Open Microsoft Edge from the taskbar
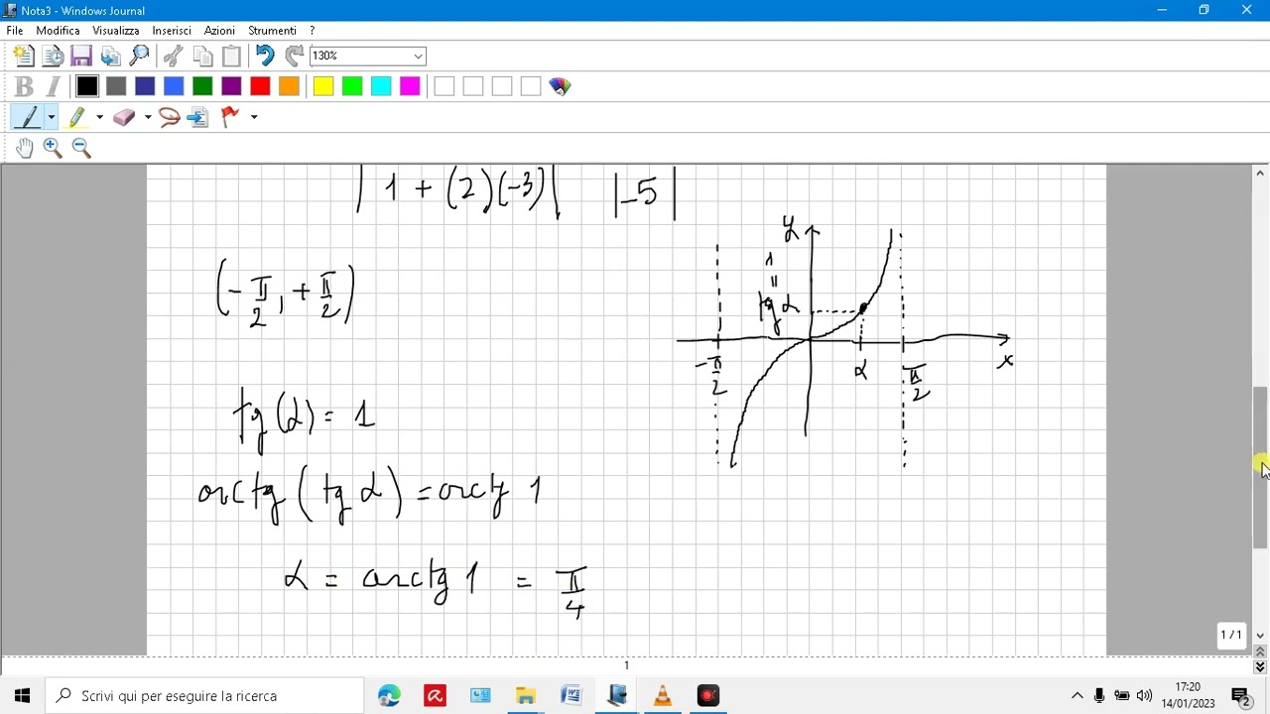Viewport: 1270px width, 714px height. 389,696
